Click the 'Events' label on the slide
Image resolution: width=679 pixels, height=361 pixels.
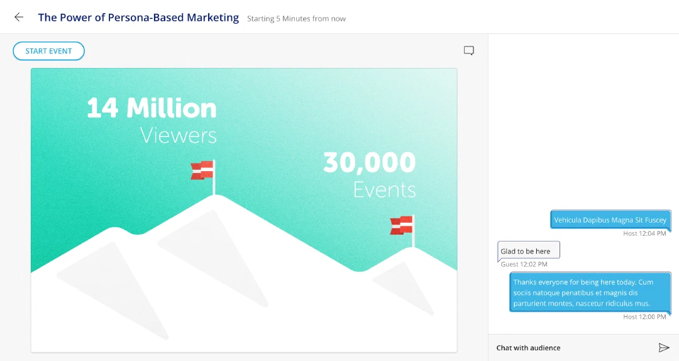(x=385, y=190)
